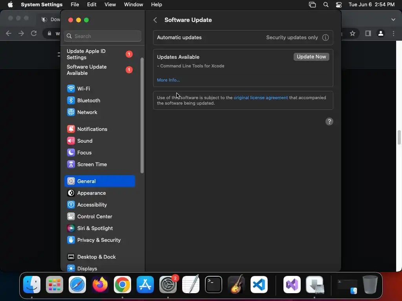Click the settings Search field
Screen dimensions: 402x301
point(102,36)
